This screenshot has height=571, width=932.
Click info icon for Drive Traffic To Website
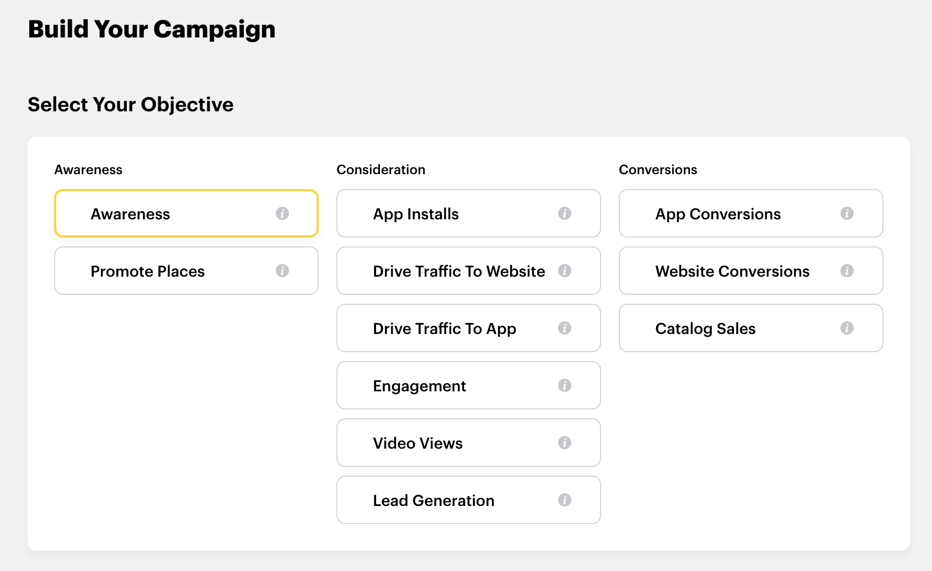point(564,271)
